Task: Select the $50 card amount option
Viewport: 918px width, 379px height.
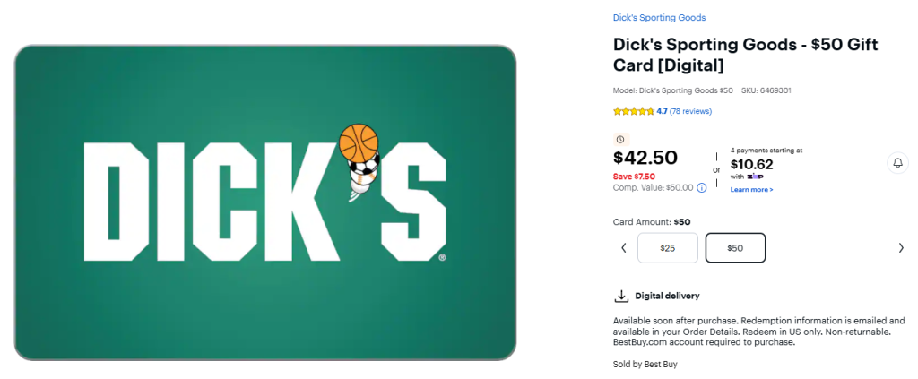Action: pos(735,248)
